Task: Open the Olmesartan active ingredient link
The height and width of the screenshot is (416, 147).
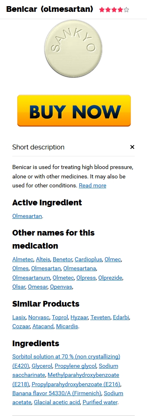Action: click(27, 216)
